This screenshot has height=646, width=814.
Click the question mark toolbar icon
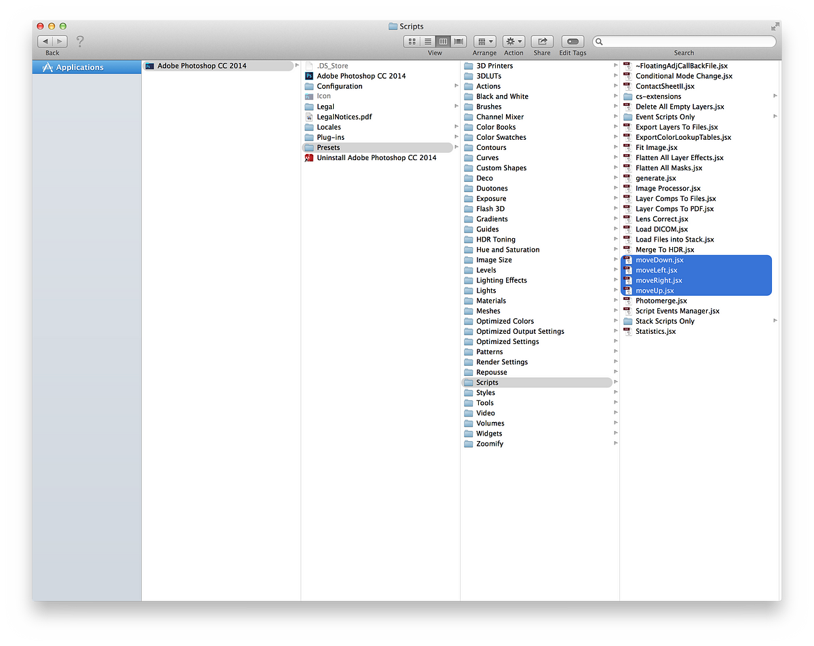point(80,41)
